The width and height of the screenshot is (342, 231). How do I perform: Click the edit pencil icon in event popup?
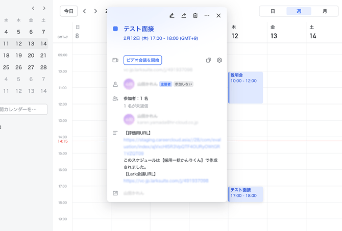coord(172,16)
